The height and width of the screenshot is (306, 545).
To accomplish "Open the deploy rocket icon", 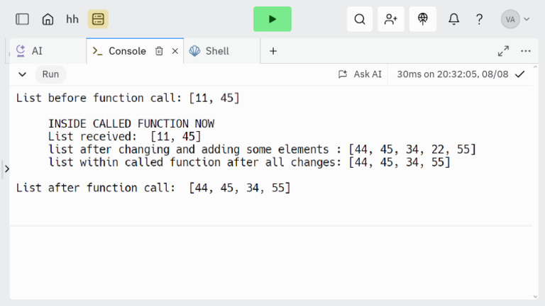I will (x=423, y=19).
